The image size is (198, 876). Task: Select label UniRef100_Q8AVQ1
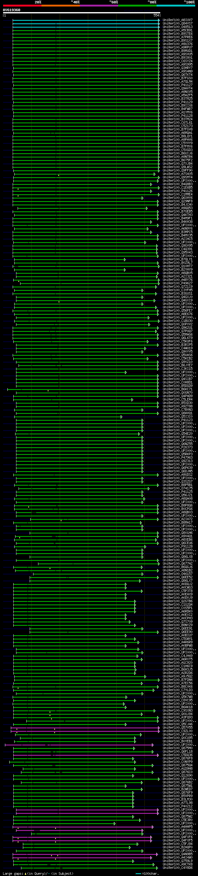[177, 413]
